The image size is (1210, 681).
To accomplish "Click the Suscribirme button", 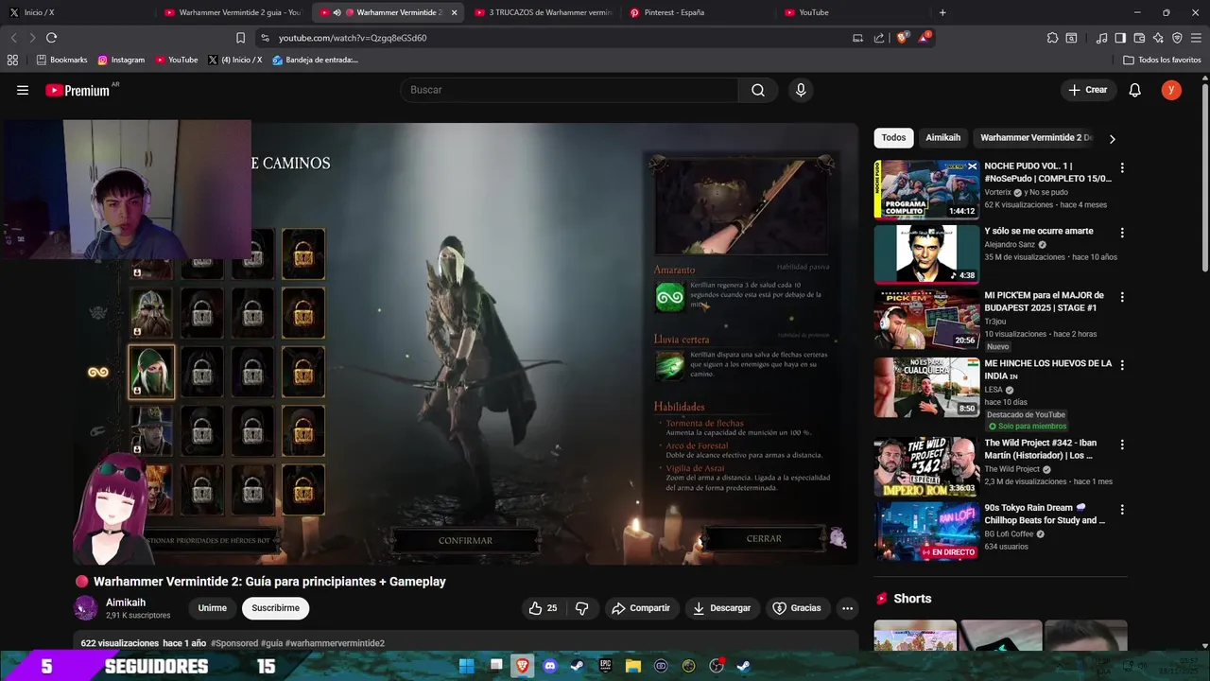I will click(275, 608).
